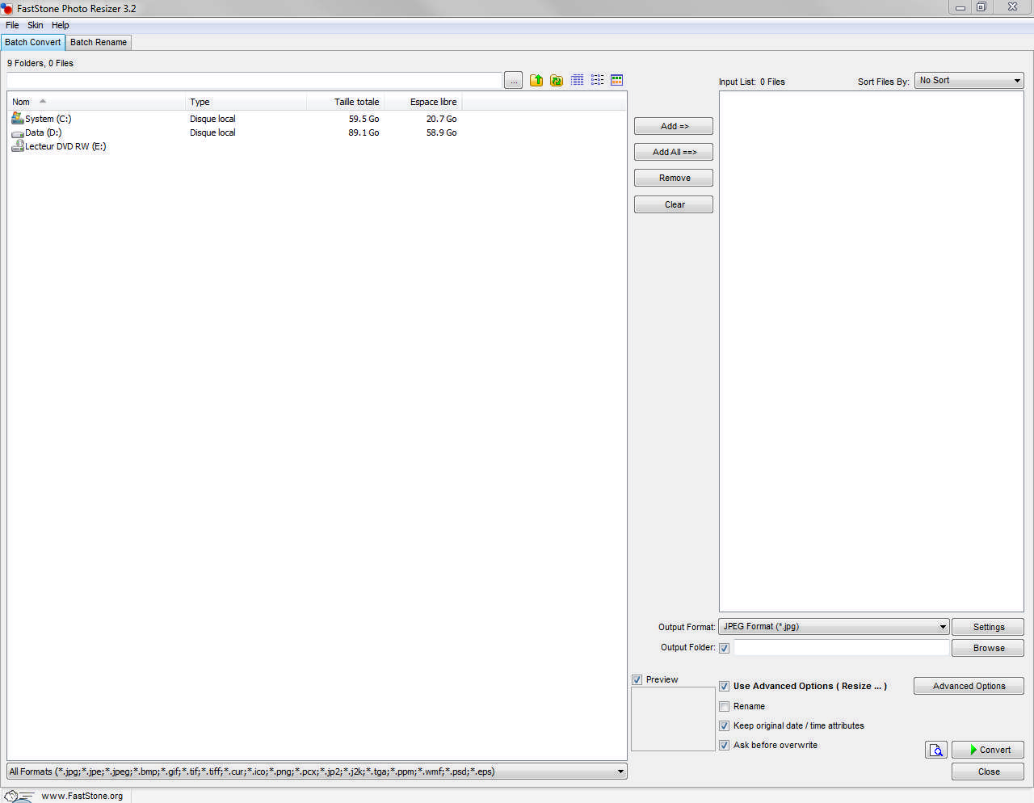Enable the Rename checkbox
The image size is (1034, 803).
click(725, 706)
